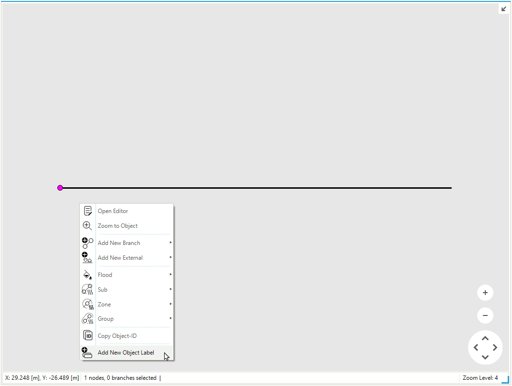Choose the Group menu entry
The width and height of the screenshot is (512, 386).
[105, 319]
